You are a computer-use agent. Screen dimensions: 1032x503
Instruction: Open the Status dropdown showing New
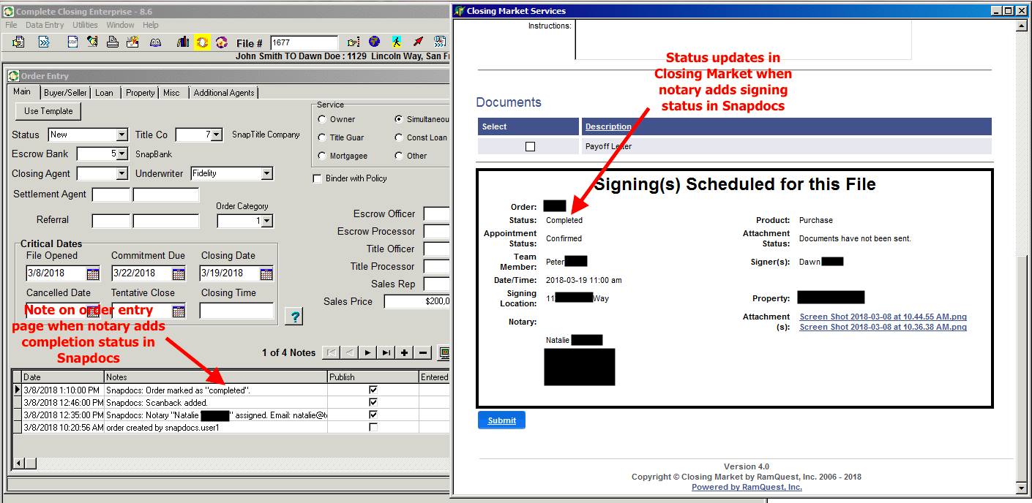(x=121, y=135)
